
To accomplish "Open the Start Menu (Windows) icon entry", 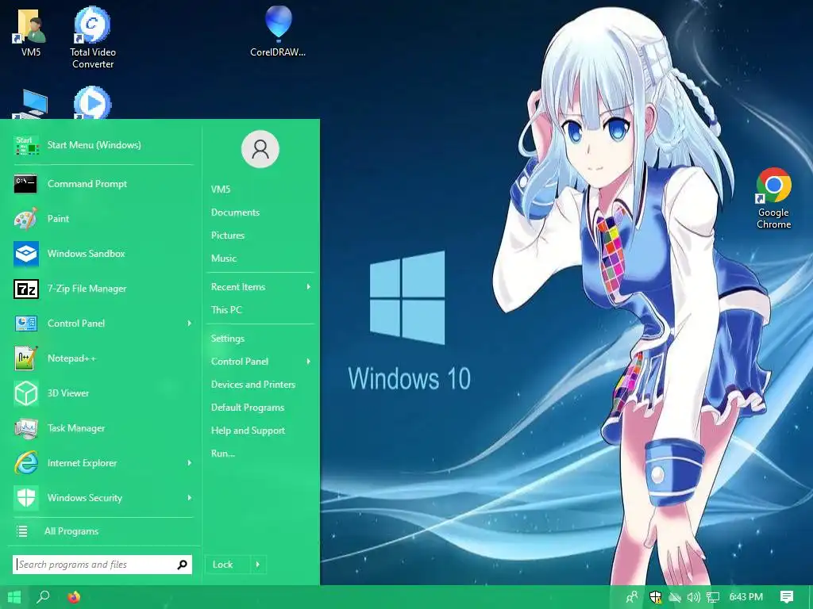I will tap(26, 146).
